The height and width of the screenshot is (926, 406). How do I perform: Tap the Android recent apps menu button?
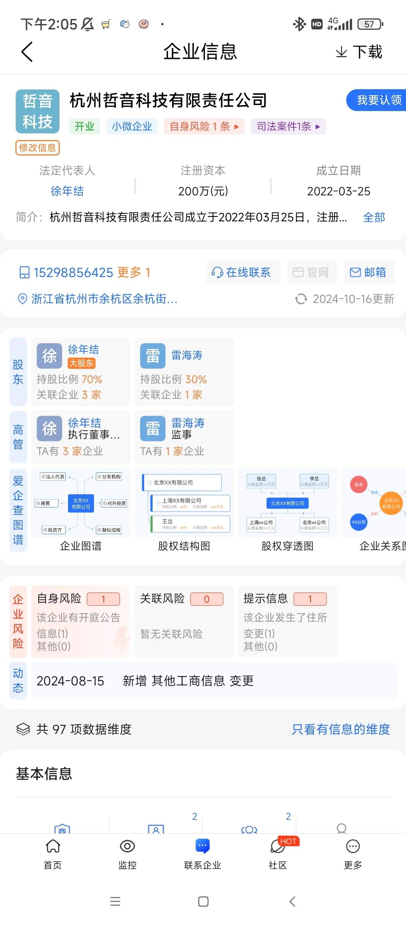coord(115,901)
